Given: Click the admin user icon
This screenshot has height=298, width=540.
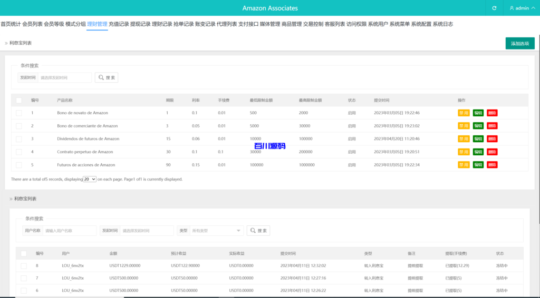Looking at the screenshot, I should 512,8.
